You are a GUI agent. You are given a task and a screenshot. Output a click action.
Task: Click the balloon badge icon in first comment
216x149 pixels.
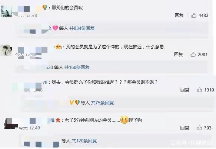tap(45, 7)
